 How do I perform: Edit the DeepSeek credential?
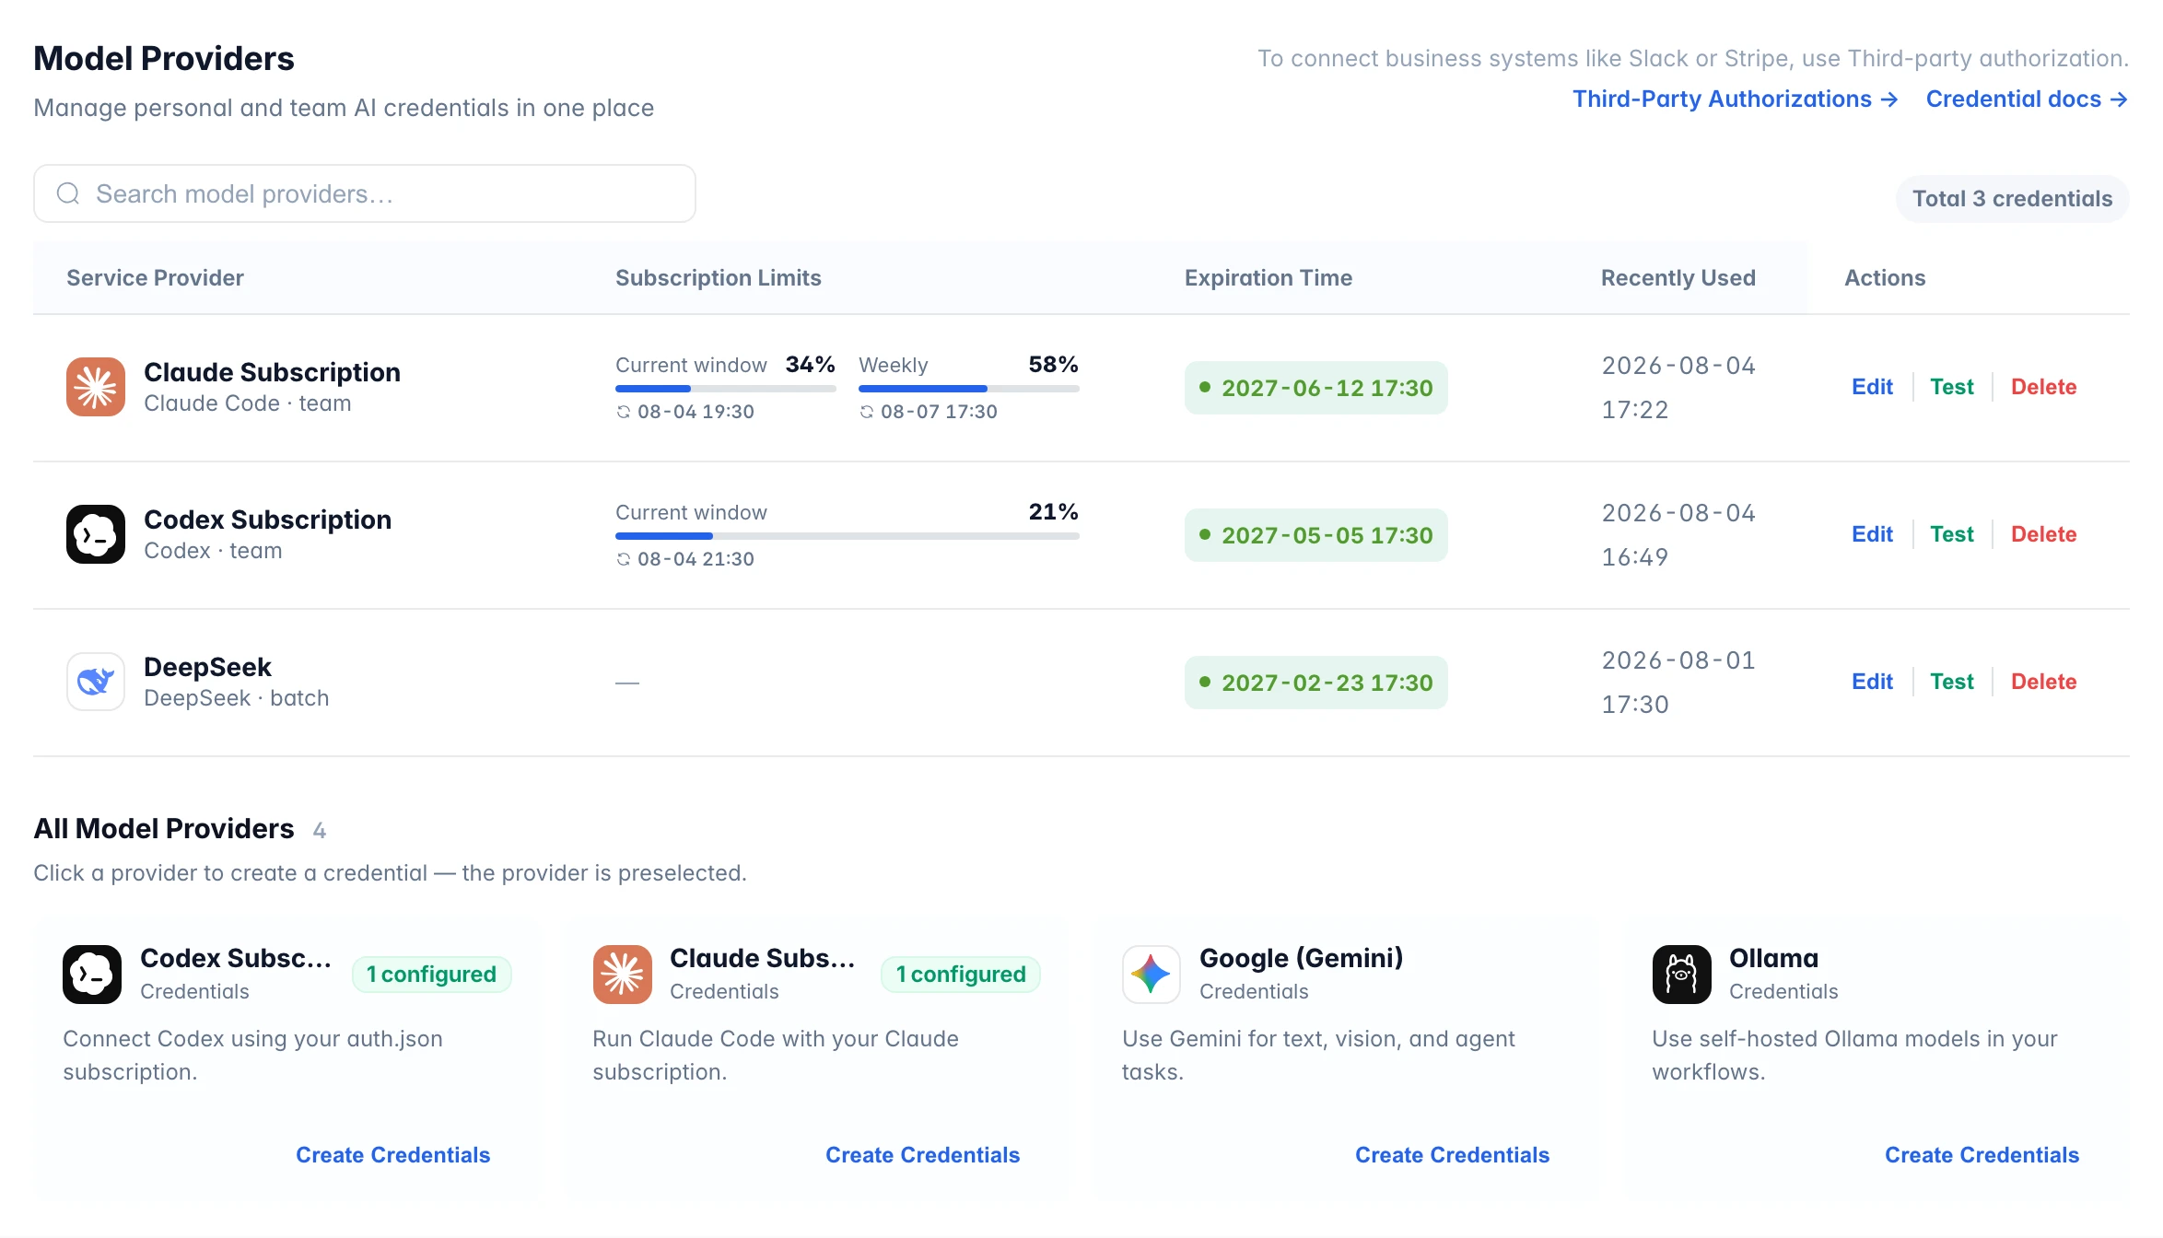point(1872,682)
